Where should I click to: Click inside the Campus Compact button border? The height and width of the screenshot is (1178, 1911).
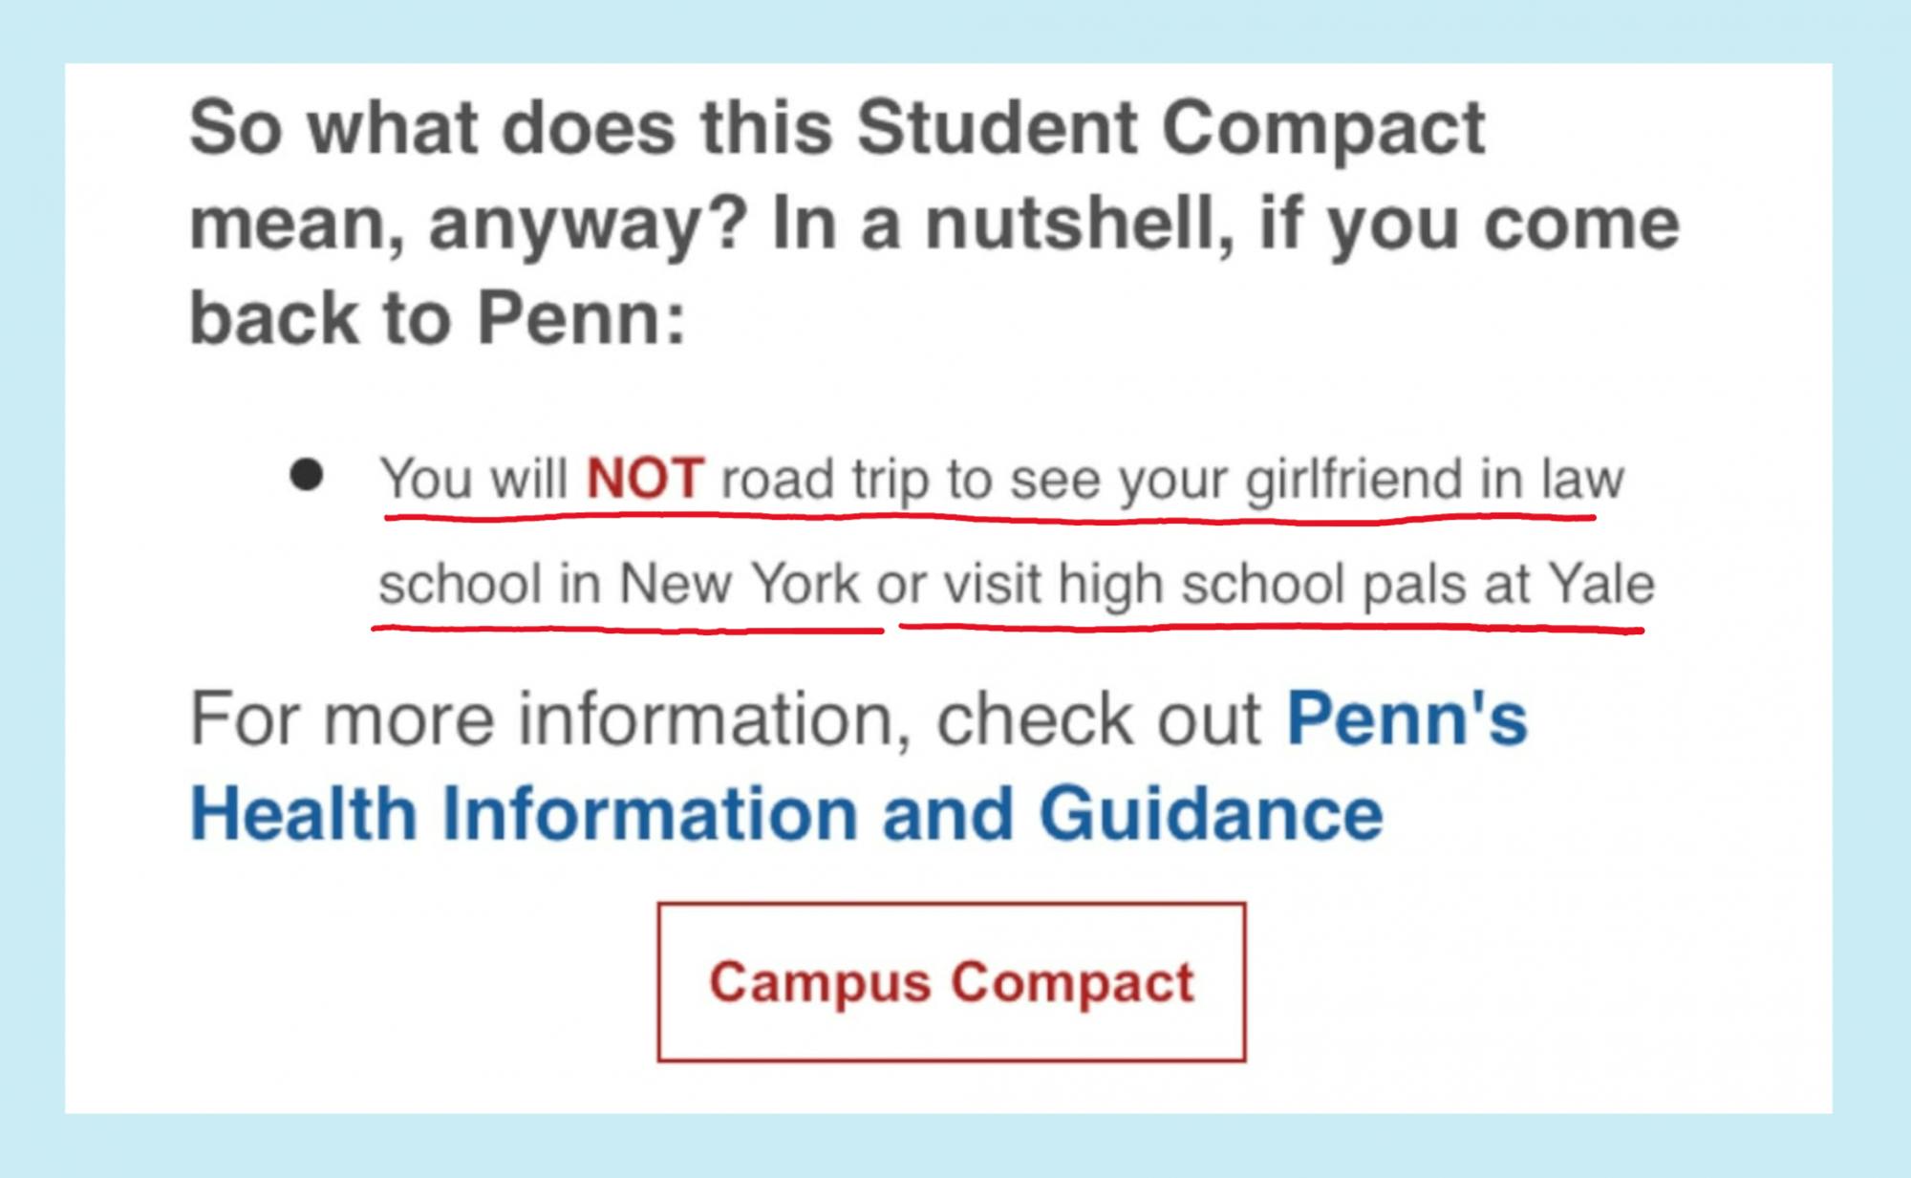[x=953, y=982]
